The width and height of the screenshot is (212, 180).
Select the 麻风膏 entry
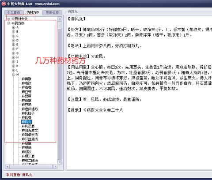tap(26, 118)
